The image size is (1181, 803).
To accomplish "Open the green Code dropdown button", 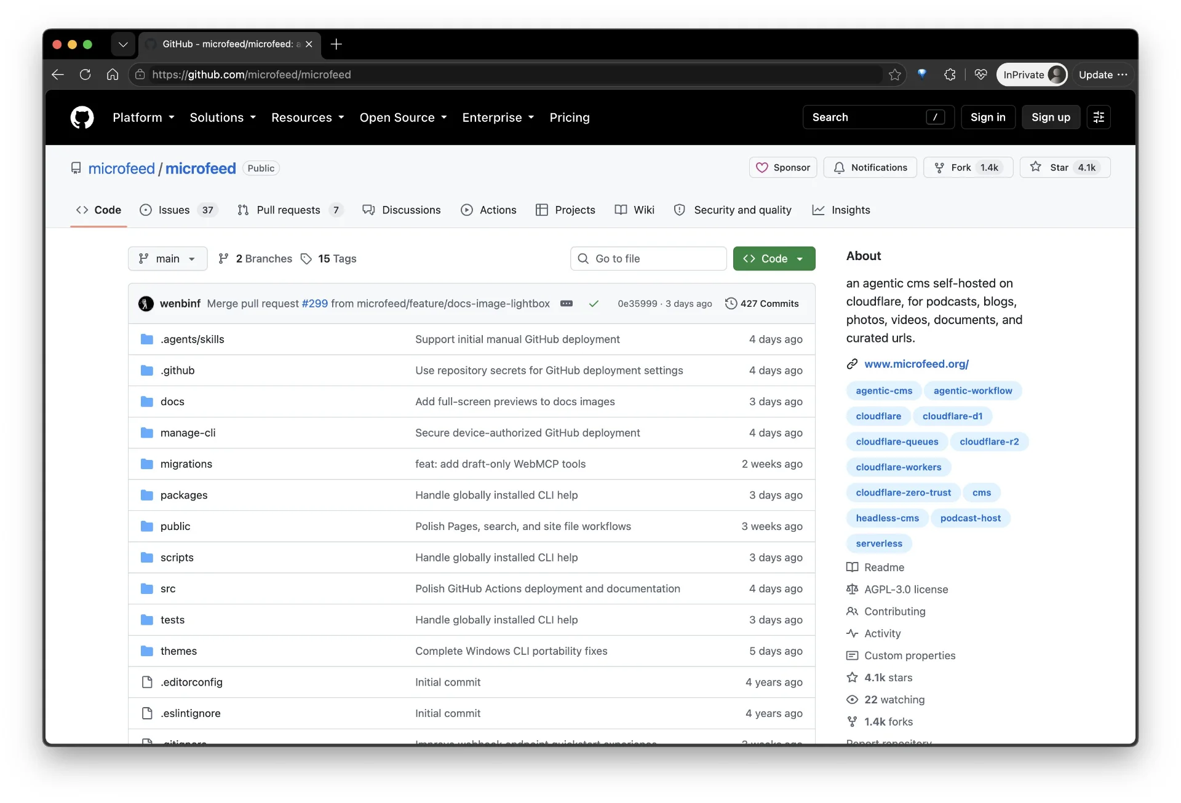I will click(774, 259).
